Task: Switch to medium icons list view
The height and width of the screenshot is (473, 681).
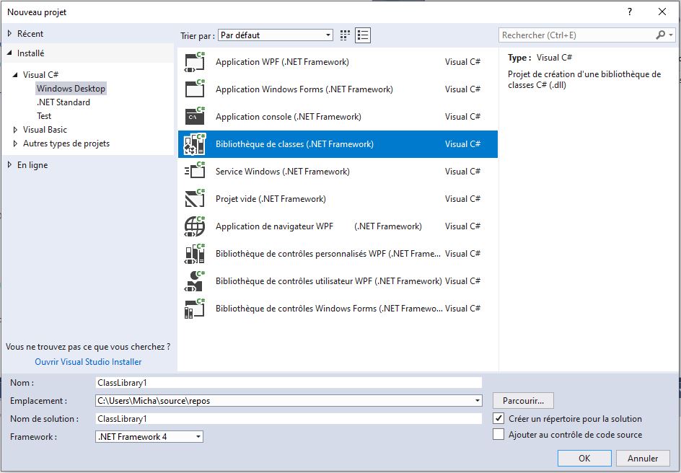Action: (x=363, y=35)
